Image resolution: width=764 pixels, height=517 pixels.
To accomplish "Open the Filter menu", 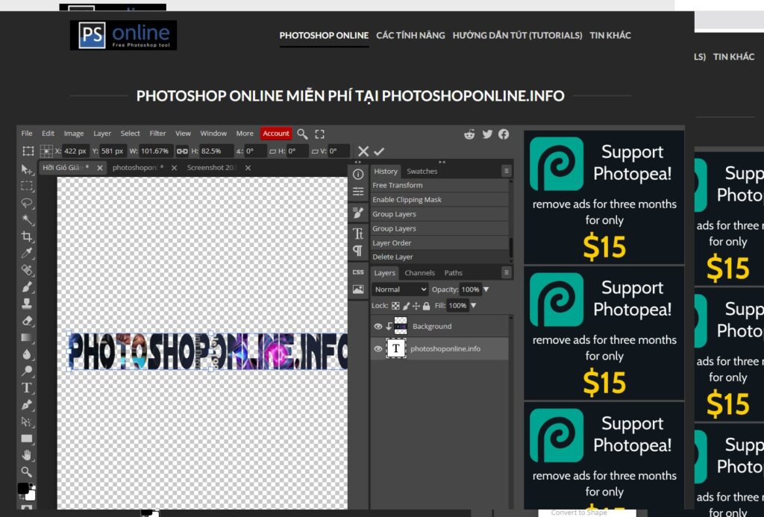I will 157,134.
